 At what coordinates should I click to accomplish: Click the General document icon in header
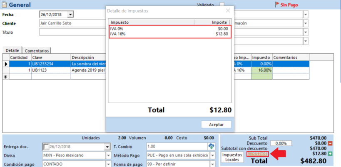tap(4, 5)
